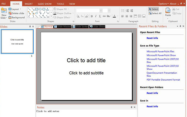Activate the Select tool
187x117 pixels.
153,9
